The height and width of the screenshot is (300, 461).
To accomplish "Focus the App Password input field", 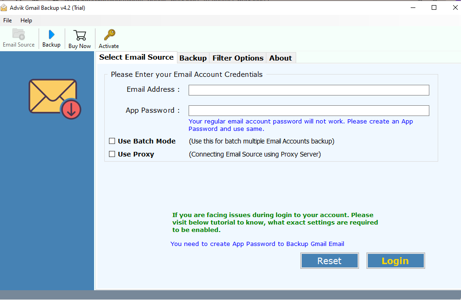I will [309, 110].
